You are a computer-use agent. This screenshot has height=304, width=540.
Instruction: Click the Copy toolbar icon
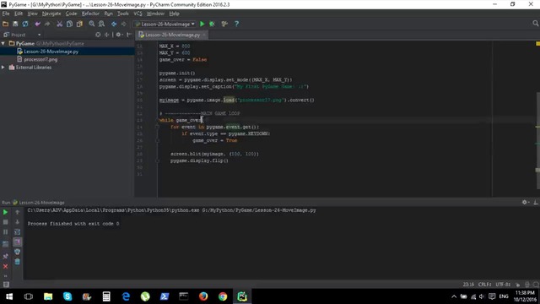click(x=69, y=24)
